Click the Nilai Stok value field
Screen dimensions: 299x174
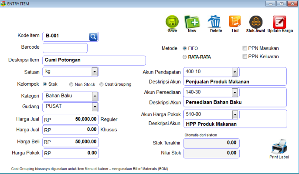pyautogui.click(x=211, y=154)
